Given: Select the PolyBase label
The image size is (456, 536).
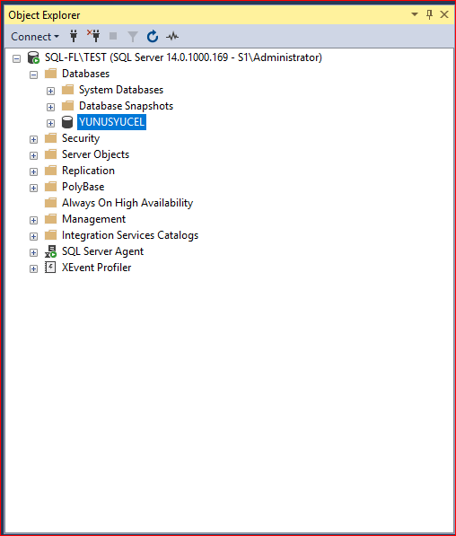Looking at the screenshot, I should (83, 187).
